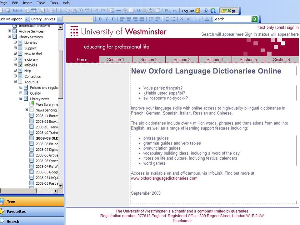Click the tree panel horizontal scrollbar thumb
Screen dimensions: 300x225
pyautogui.click(x=19, y=191)
